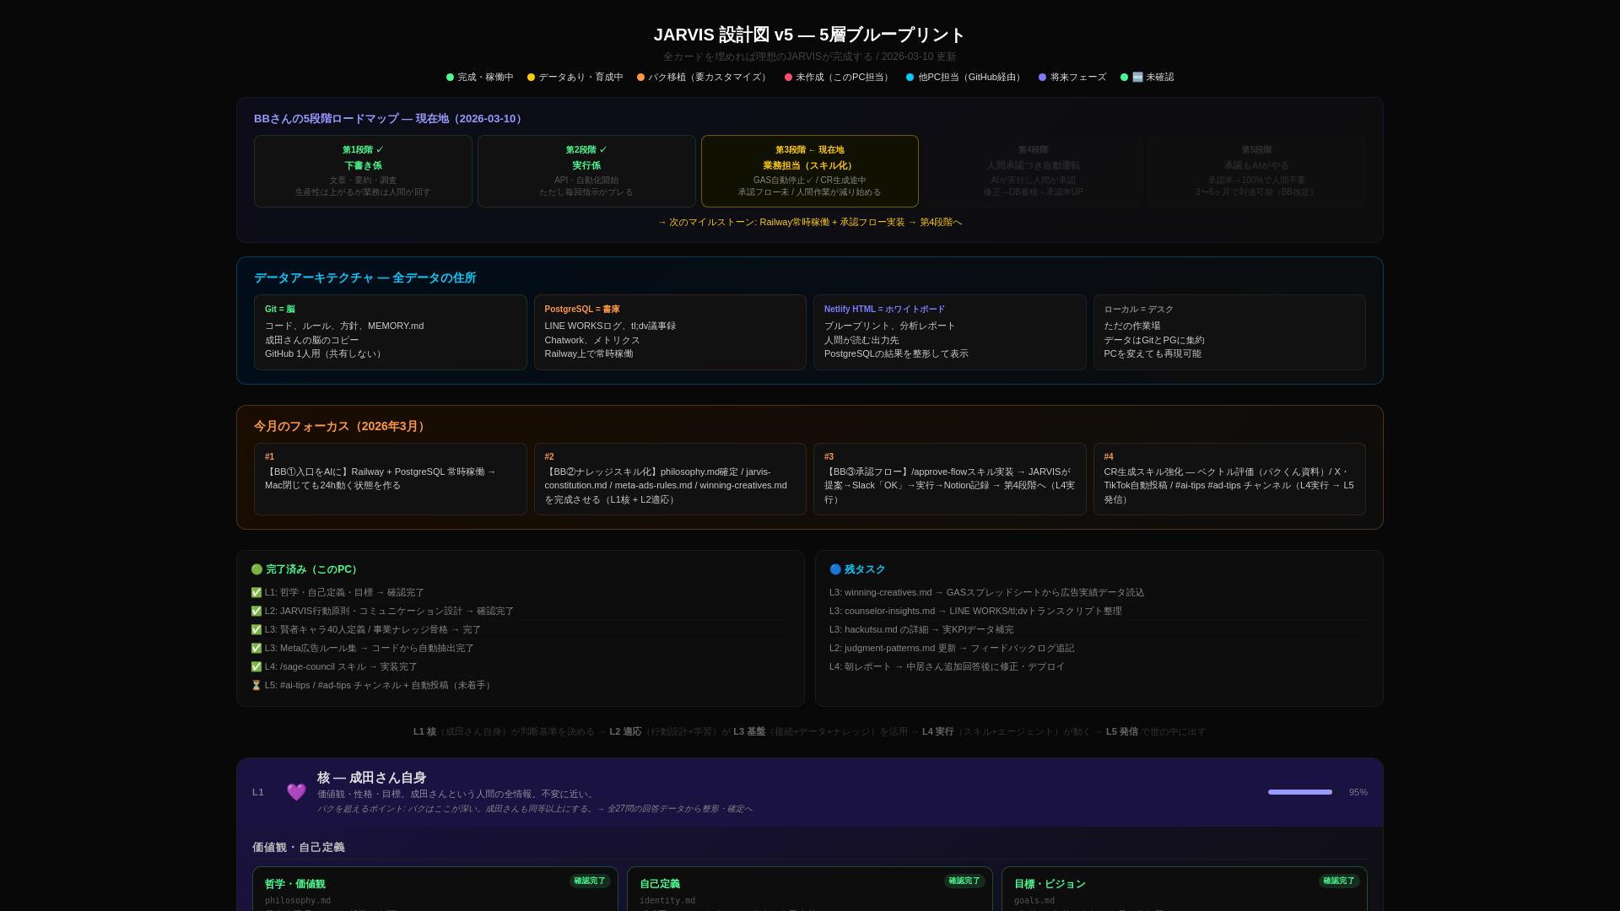The image size is (1620, 911).
Task: Click the データアーキテクチャ — 全データの住所 heading
Action: click(365, 278)
